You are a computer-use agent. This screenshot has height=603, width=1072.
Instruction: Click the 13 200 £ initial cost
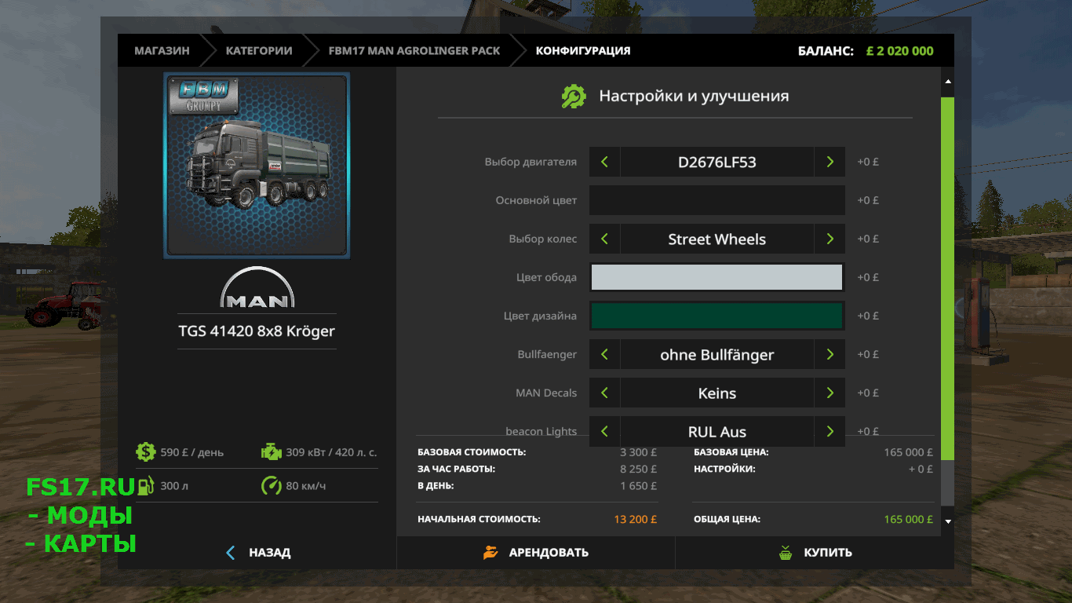click(636, 519)
